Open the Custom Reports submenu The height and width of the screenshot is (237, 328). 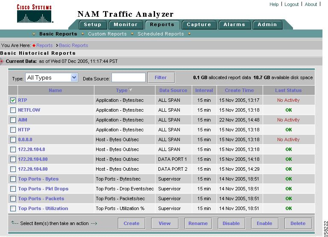[x=107, y=34]
